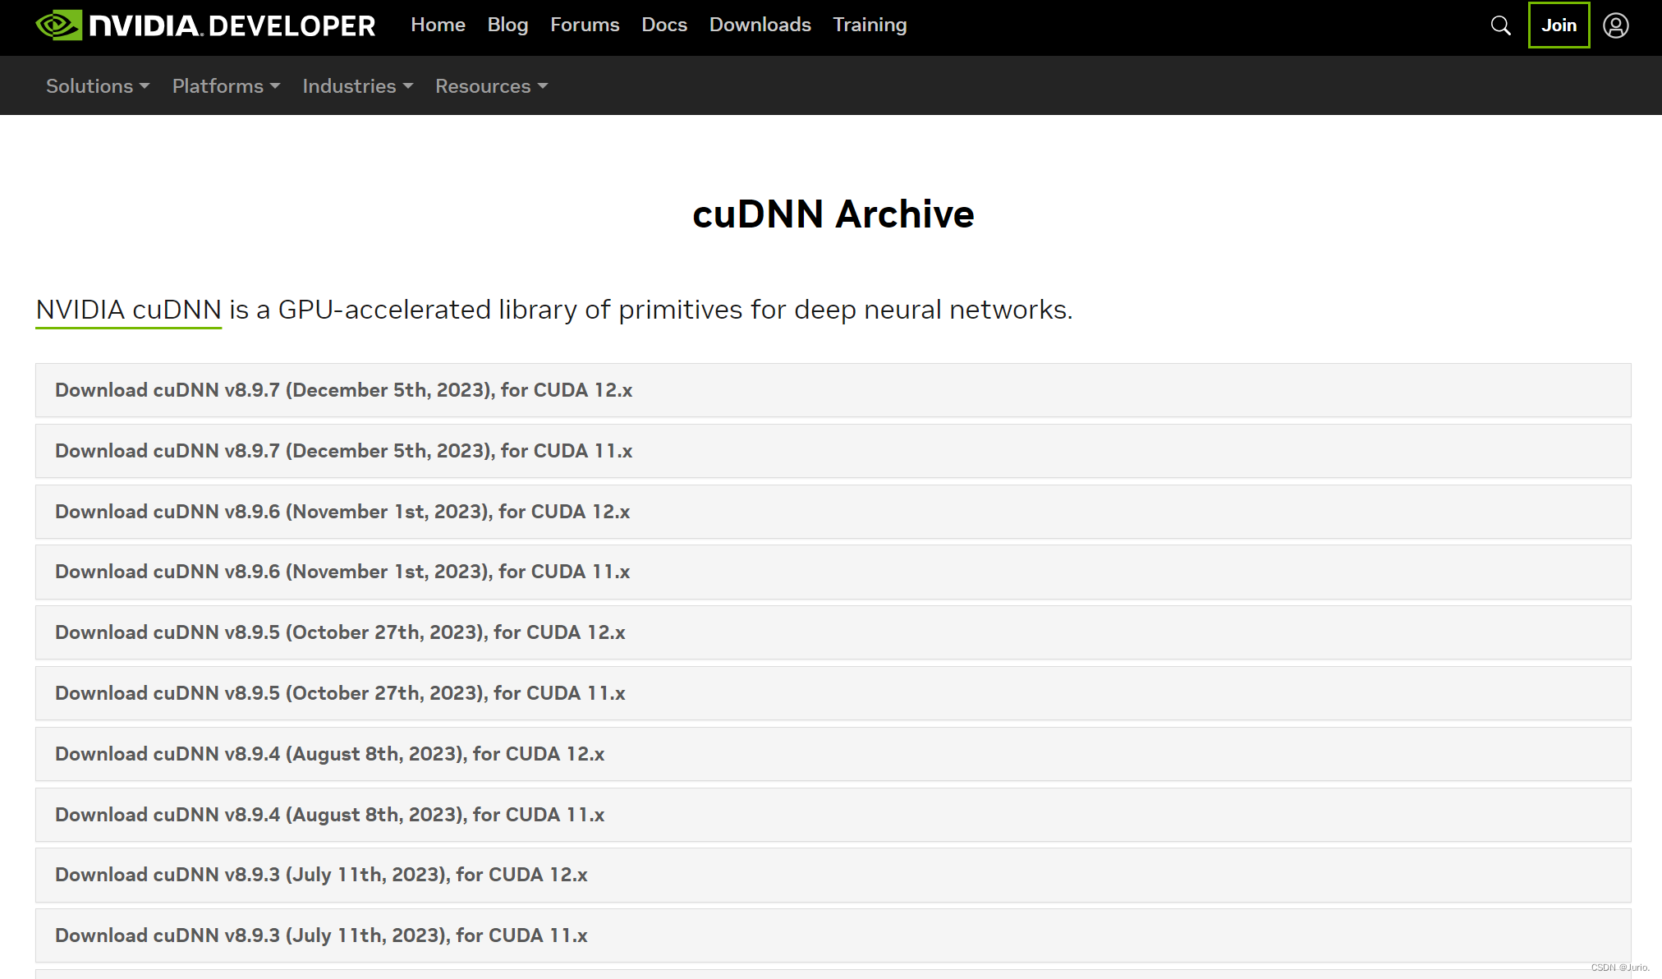Expand the Resources dropdown
This screenshot has width=1662, height=979.
pyautogui.click(x=491, y=86)
